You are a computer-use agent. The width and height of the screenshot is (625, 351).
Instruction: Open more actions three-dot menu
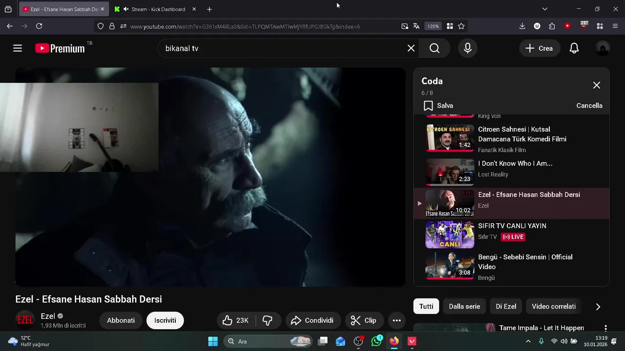(396, 320)
